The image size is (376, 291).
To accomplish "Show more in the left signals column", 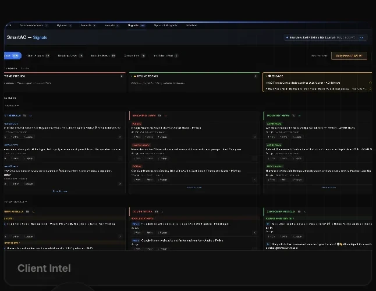I will point(60,191).
